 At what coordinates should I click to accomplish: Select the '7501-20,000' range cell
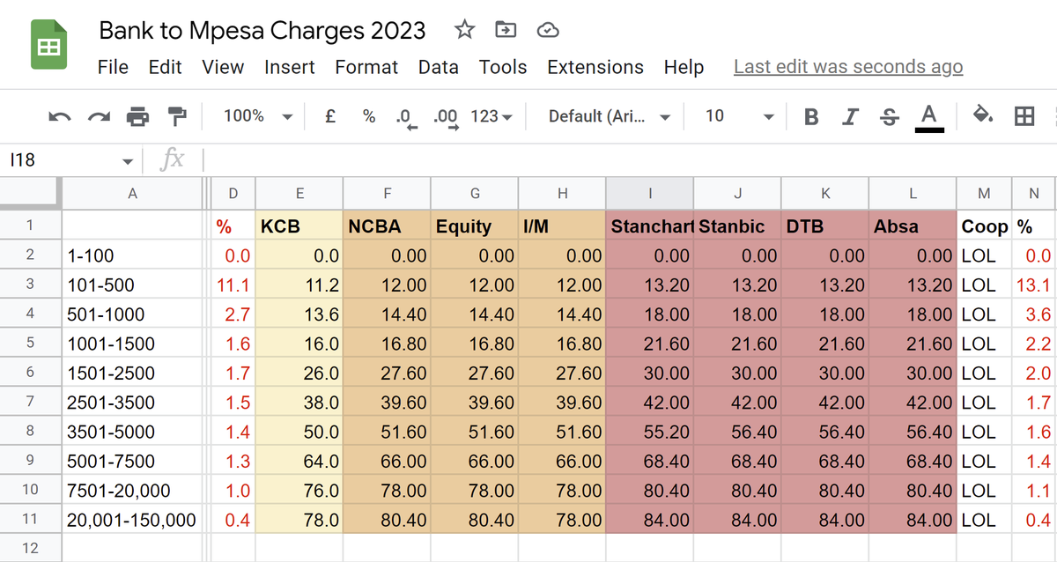(132, 491)
